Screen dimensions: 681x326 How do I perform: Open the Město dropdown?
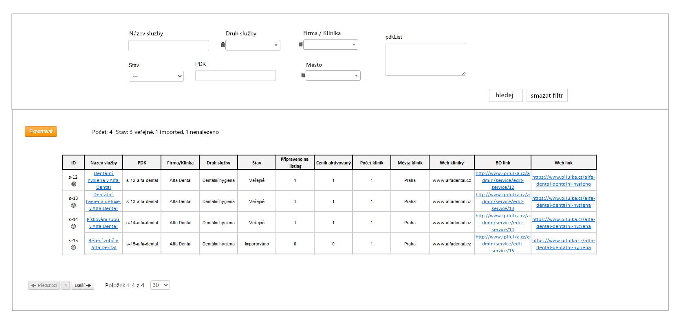click(x=333, y=75)
